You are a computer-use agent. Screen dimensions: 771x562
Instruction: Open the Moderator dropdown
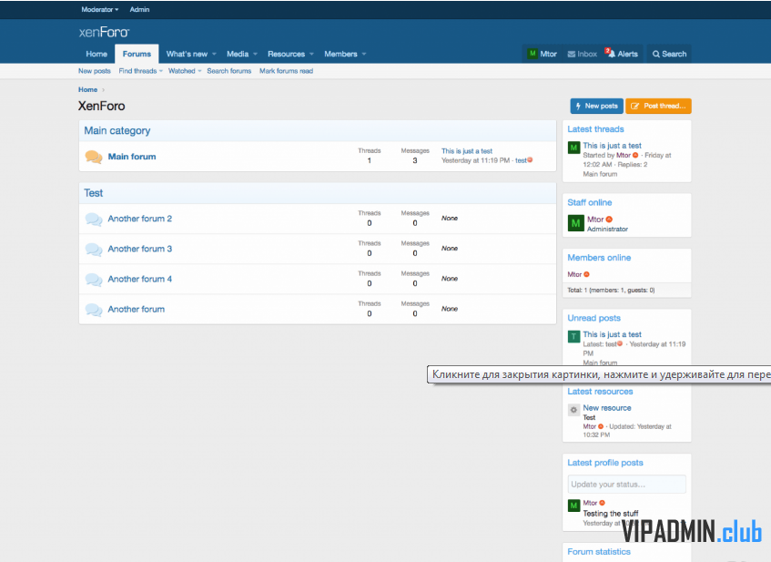pyautogui.click(x=100, y=9)
